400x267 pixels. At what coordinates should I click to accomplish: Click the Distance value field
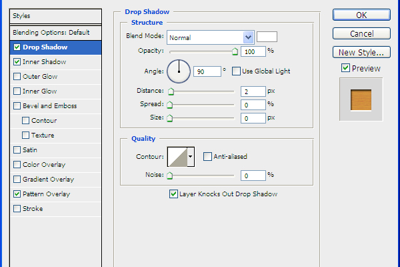tap(253, 91)
